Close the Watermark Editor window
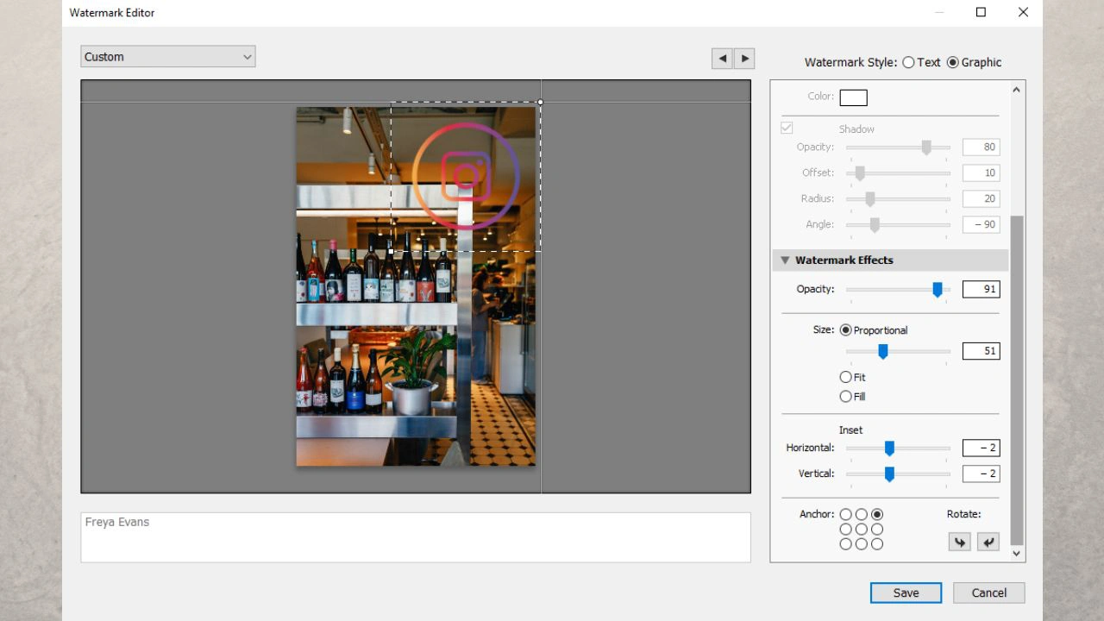Viewport: 1104px width, 621px height. pos(1023,12)
